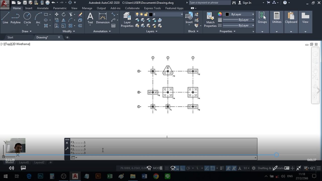The image size is (322, 181).
Task: Click the object color wheel icon
Action: pyautogui.click(x=220, y=14)
